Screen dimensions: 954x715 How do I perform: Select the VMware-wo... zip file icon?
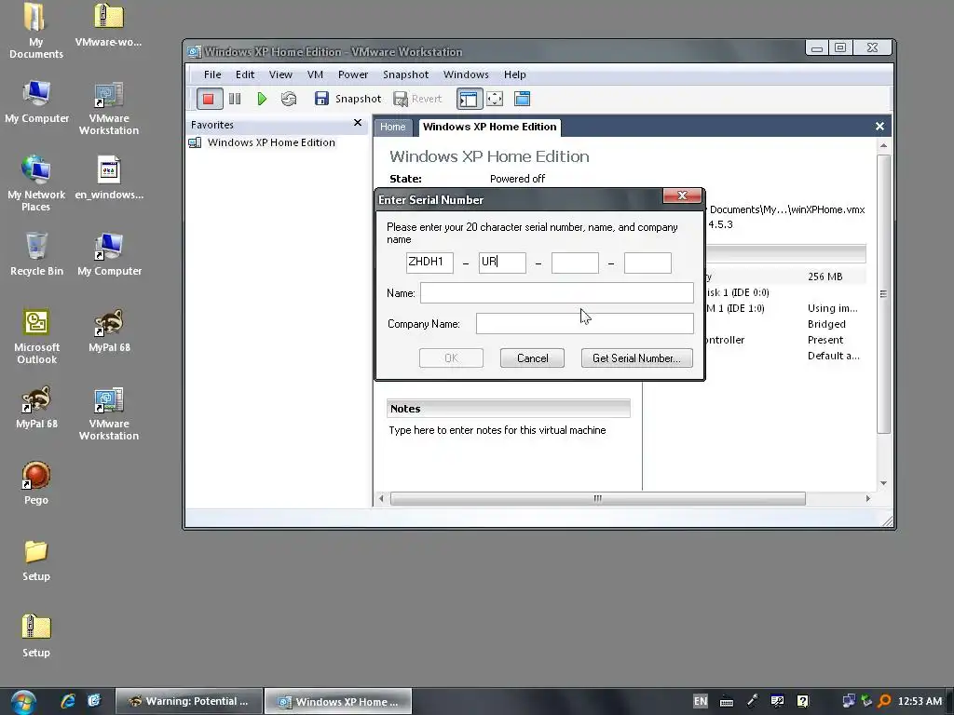tap(108, 25)
